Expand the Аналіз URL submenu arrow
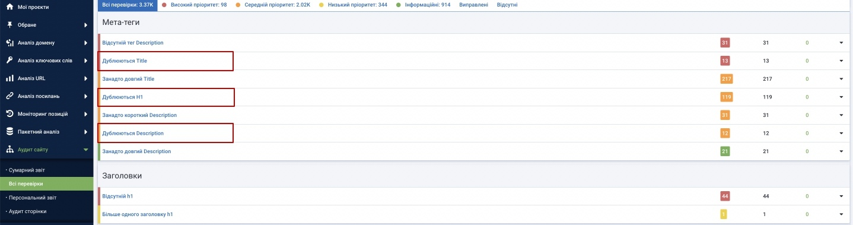 pyautogui.click(x=86, y=78)
